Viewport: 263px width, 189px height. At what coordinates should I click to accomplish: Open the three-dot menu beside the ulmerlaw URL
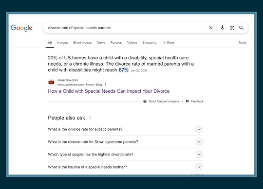[106, 85]
